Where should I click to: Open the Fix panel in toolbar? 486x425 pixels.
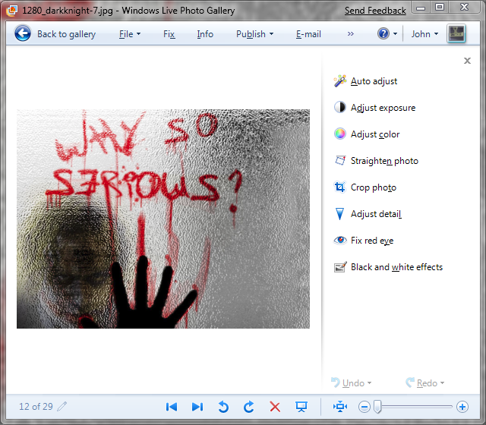[x=169, y=33]
